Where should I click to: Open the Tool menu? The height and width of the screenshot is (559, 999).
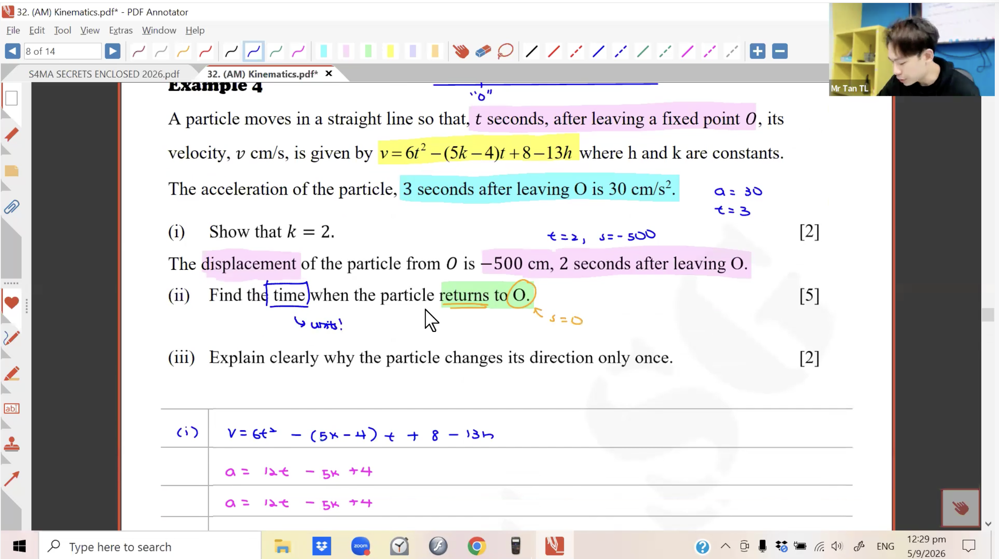click(62, 30)
